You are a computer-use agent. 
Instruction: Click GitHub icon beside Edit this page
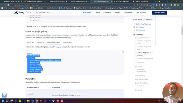(x=134, y=27)
